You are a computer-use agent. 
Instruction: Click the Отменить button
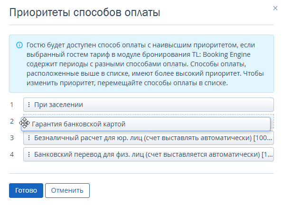[67, 190]
